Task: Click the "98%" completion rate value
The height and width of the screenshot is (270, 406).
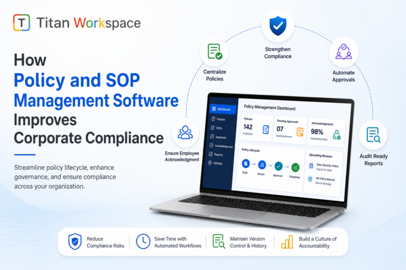Action: point(317,132)
